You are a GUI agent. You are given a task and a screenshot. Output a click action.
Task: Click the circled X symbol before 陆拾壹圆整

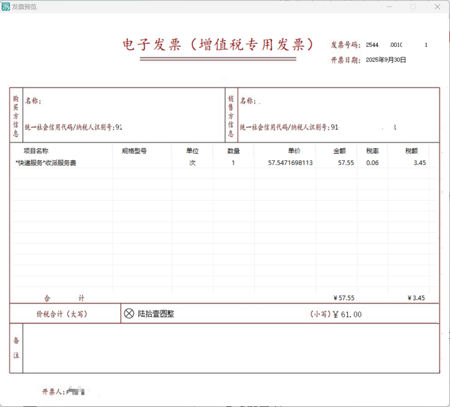point(129,313)
